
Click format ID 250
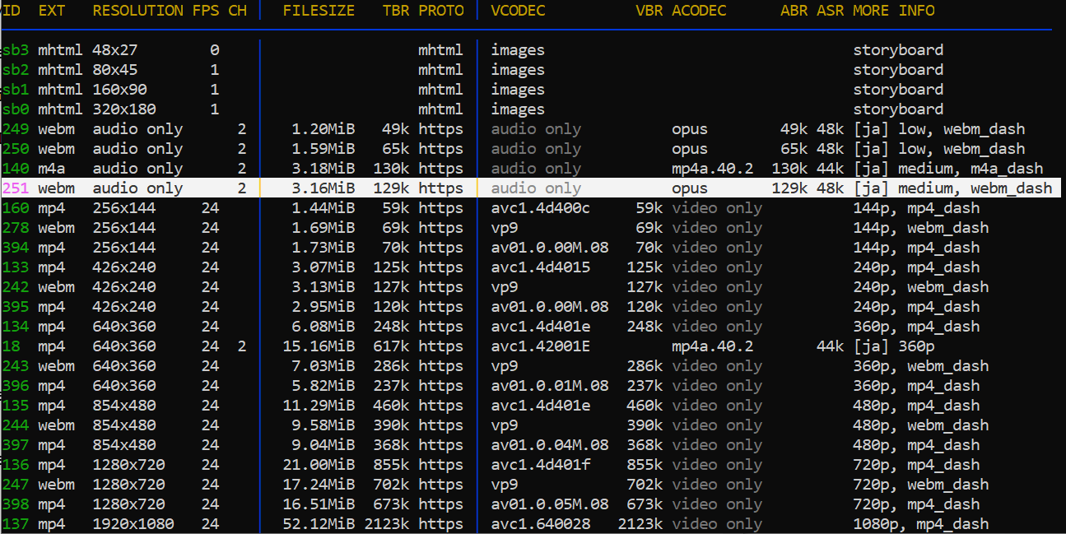point(16,149)
